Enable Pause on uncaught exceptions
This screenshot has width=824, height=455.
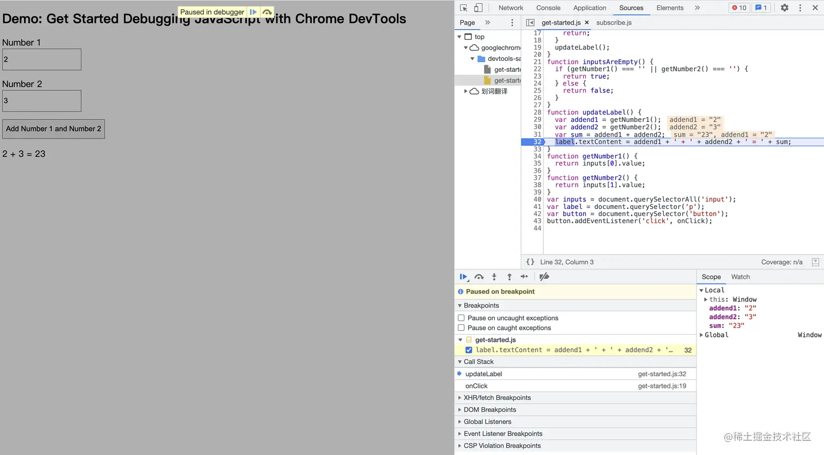(461, 318)
